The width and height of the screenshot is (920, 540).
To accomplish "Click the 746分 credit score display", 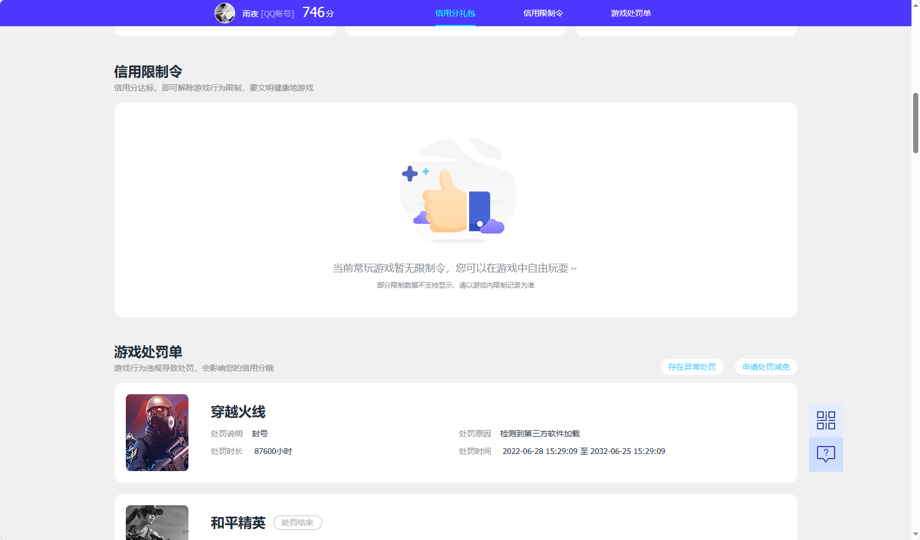I will 317,12.
